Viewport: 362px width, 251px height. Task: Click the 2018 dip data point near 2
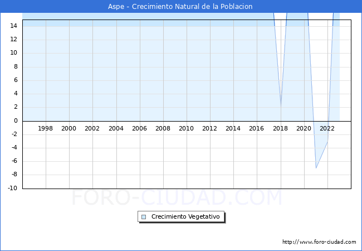click(x=281, y=108)
